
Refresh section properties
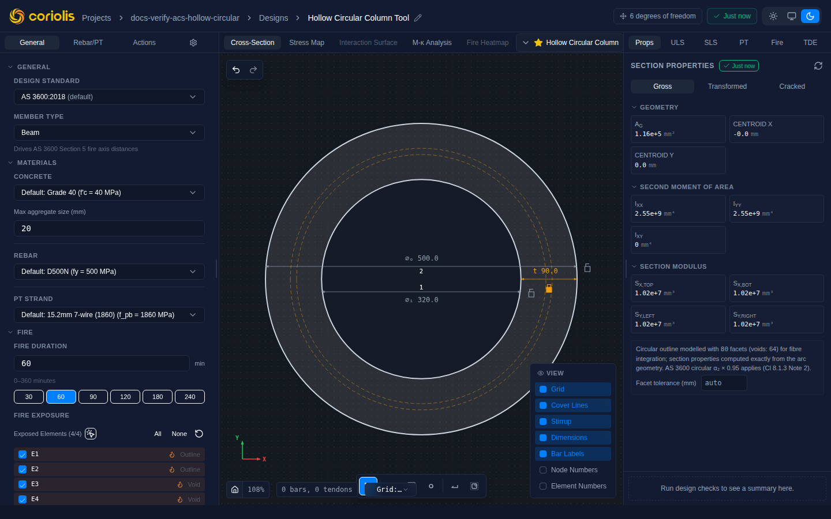818,66
